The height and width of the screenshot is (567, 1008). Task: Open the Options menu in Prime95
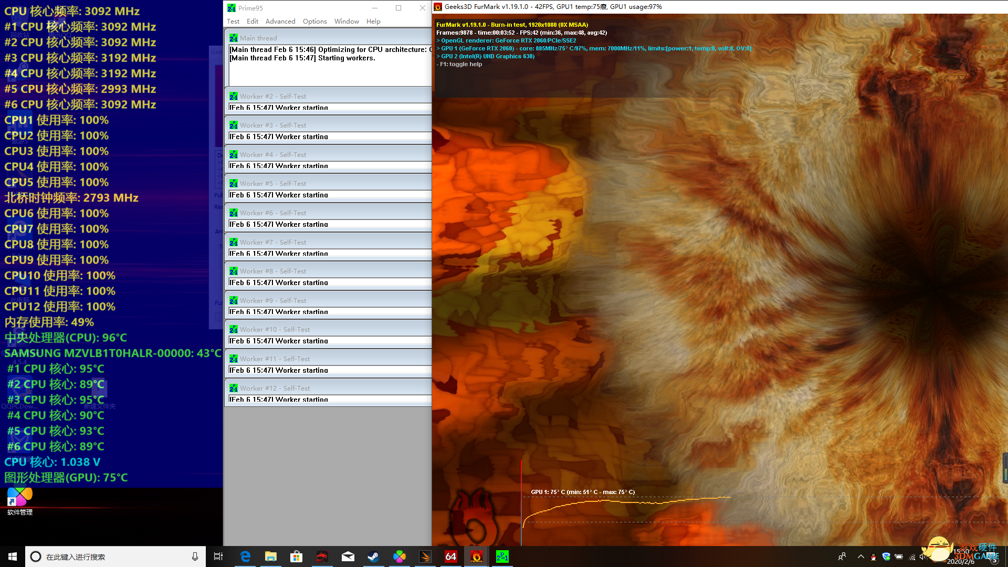[x=314, y=22]
